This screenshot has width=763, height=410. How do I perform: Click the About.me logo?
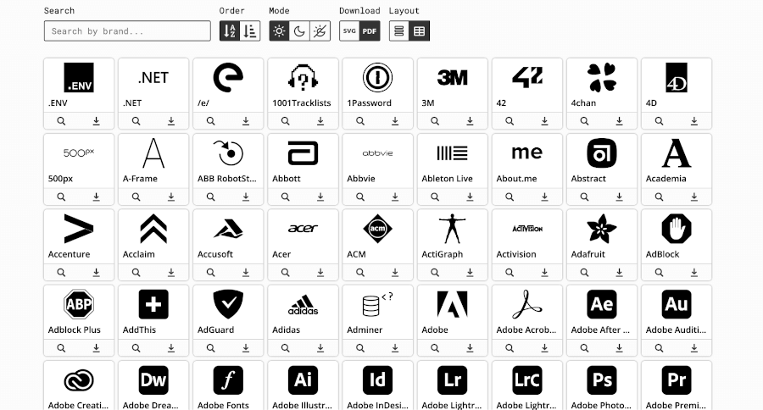527,152
